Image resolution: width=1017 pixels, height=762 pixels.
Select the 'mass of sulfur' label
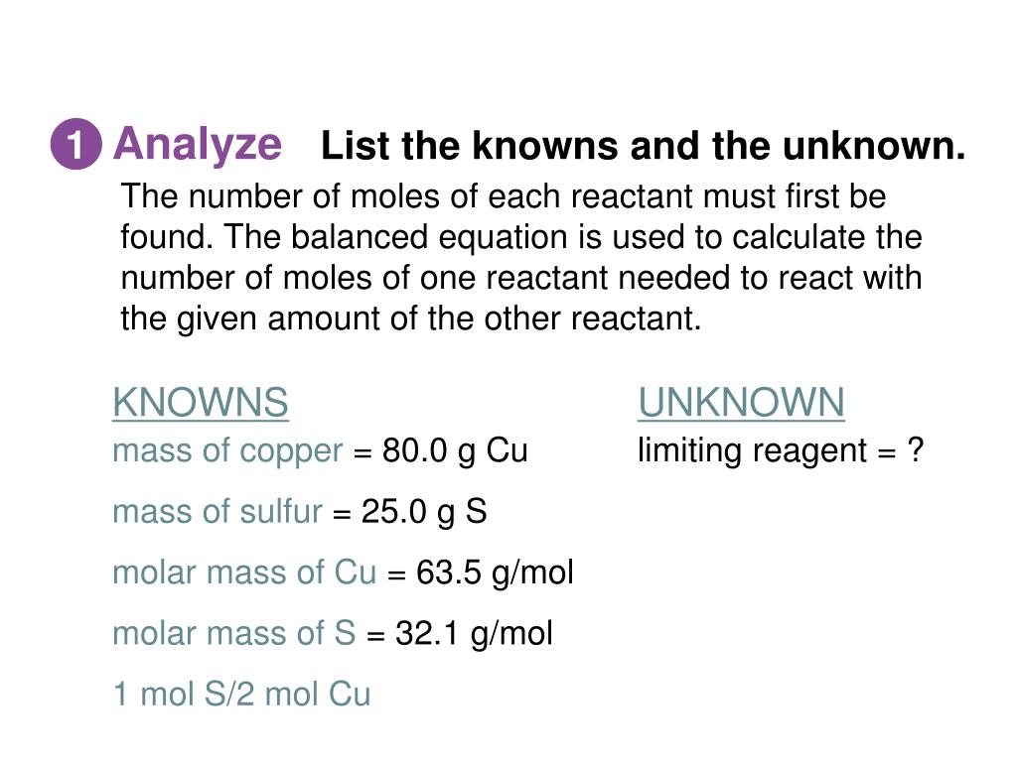(x=218, y=511)
